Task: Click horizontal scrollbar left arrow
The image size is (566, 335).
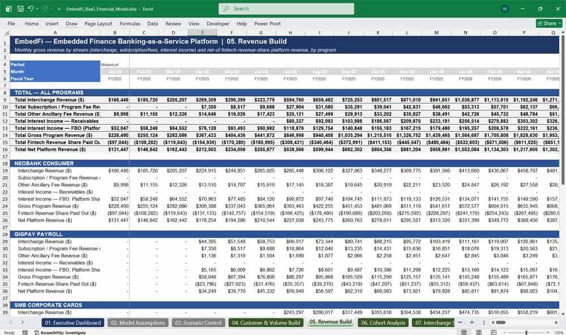Action: coord(493,323)
